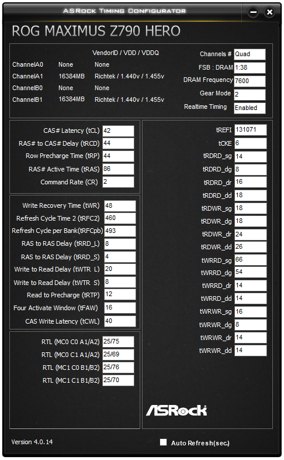Click the tRFCpb field showing 493
The width and height of the screenshot is (284, 460).
pyautogui.click(x=120, y=231)
